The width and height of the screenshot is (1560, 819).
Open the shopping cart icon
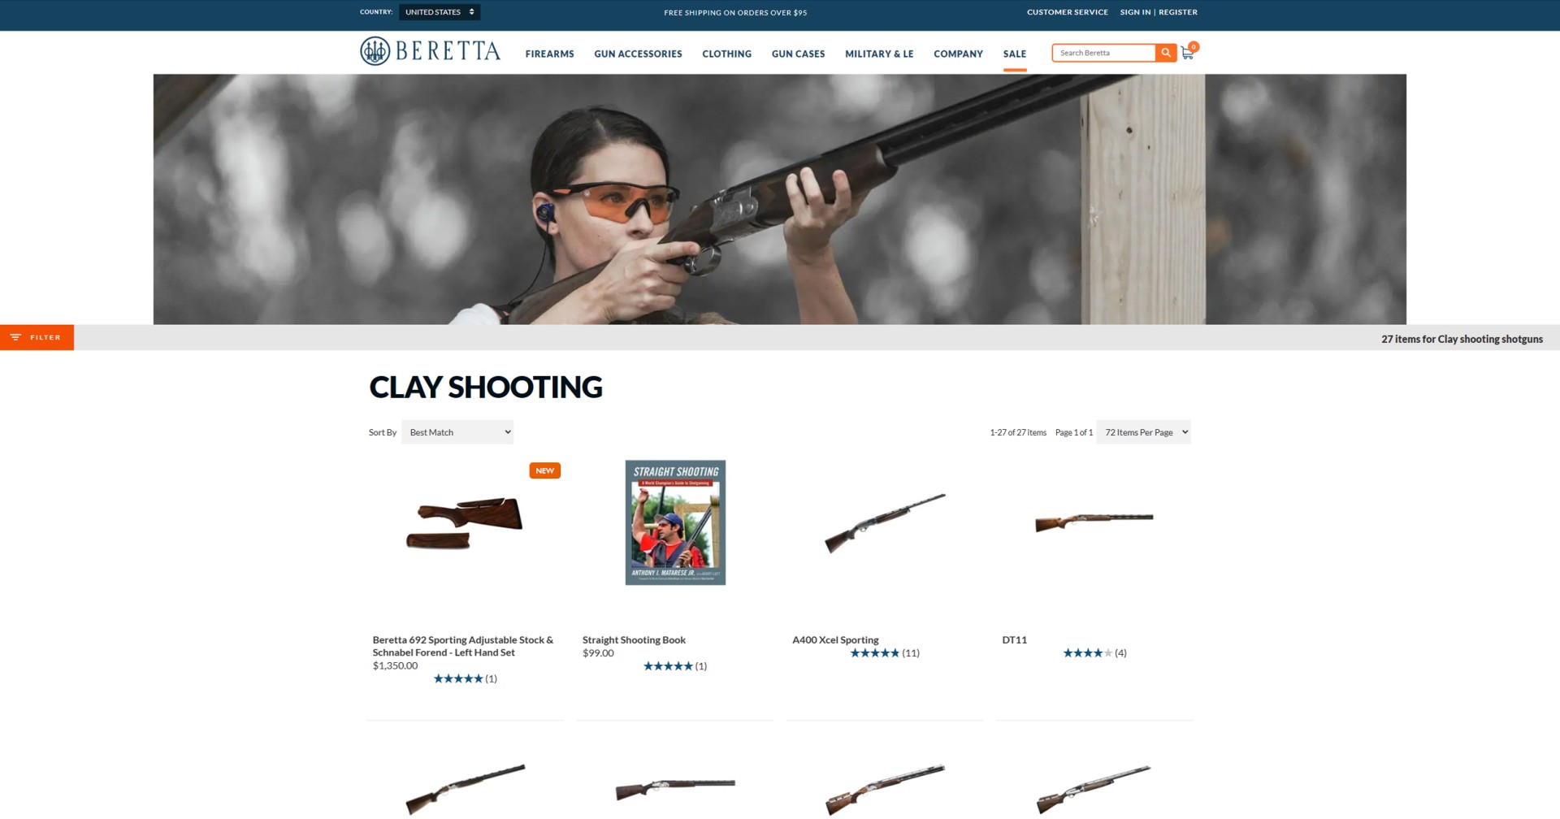coord(1187,54)
